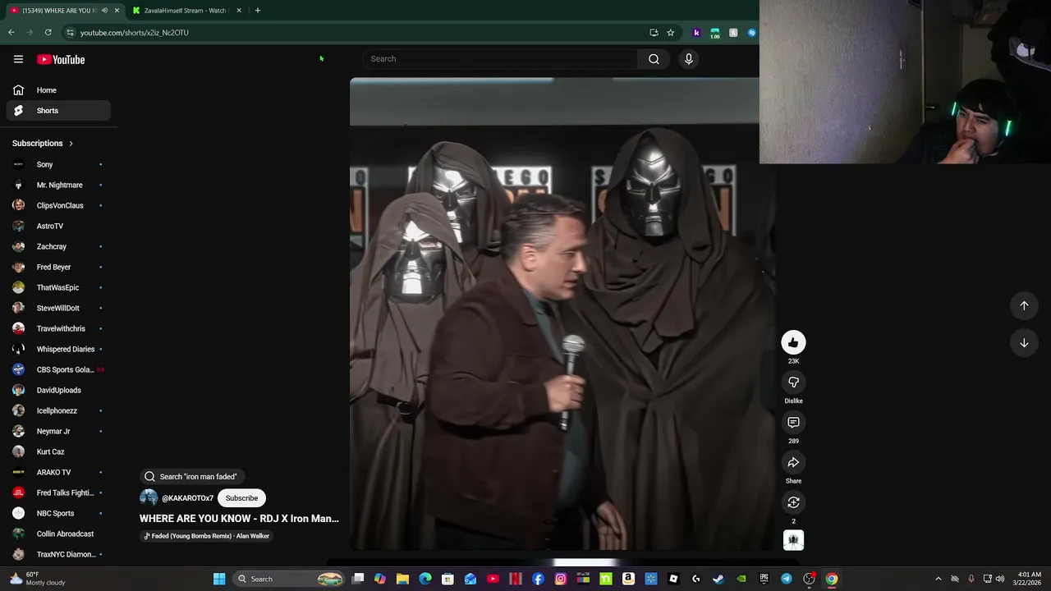
Task: Open ThatWasEpic channel
Action: tap(58, 287)
